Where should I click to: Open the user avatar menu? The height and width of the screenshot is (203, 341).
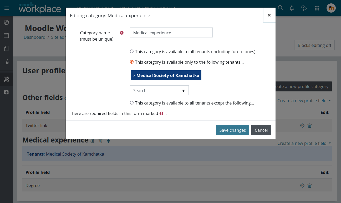tap(331, 8)
